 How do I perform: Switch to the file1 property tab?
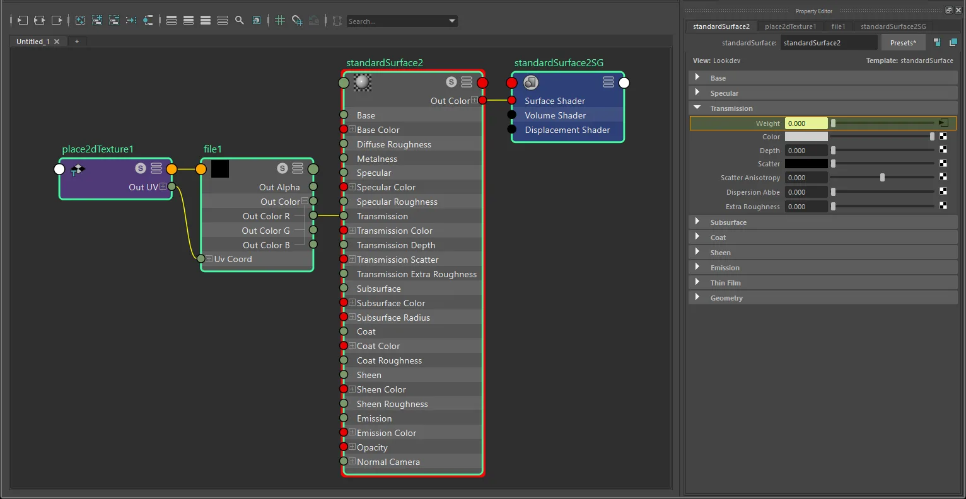838,26
